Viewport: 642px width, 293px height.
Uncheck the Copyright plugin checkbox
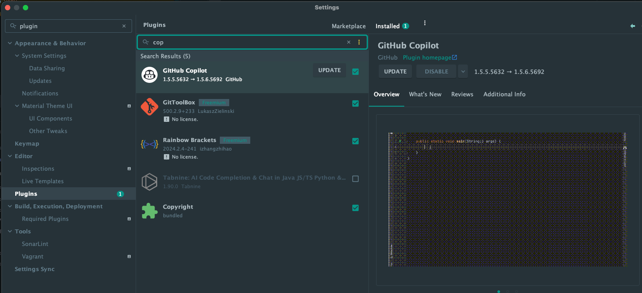point(355,208)
